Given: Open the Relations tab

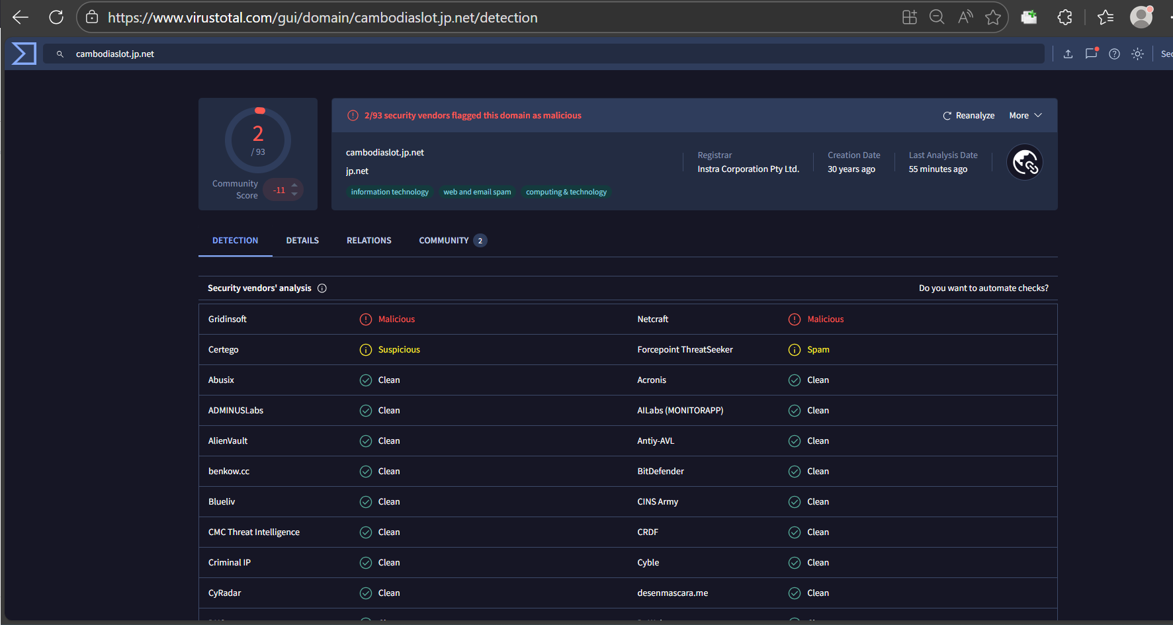Looking at the screenshot, I should pos(369,241).
